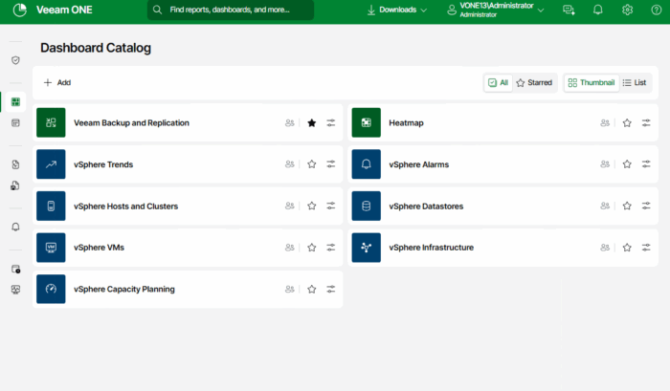Open settings sliders for vSphere Alarms
The image size is (670, 391).
[x=646, y=163]
